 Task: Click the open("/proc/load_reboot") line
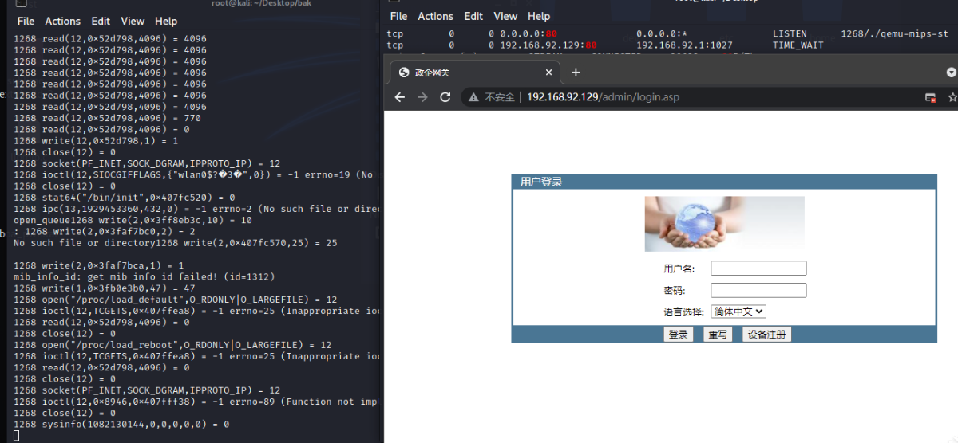click(172, 345)
